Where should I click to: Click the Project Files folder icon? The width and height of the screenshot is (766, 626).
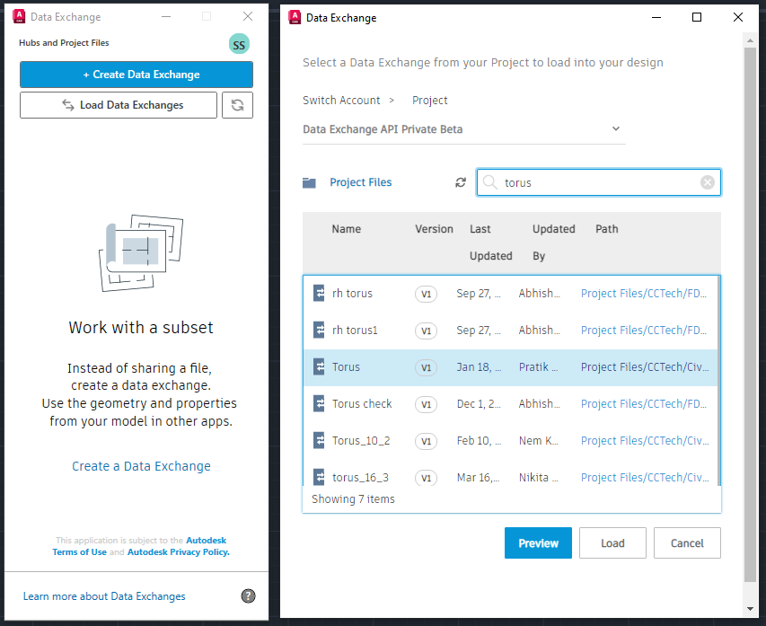tap(309, 182)
